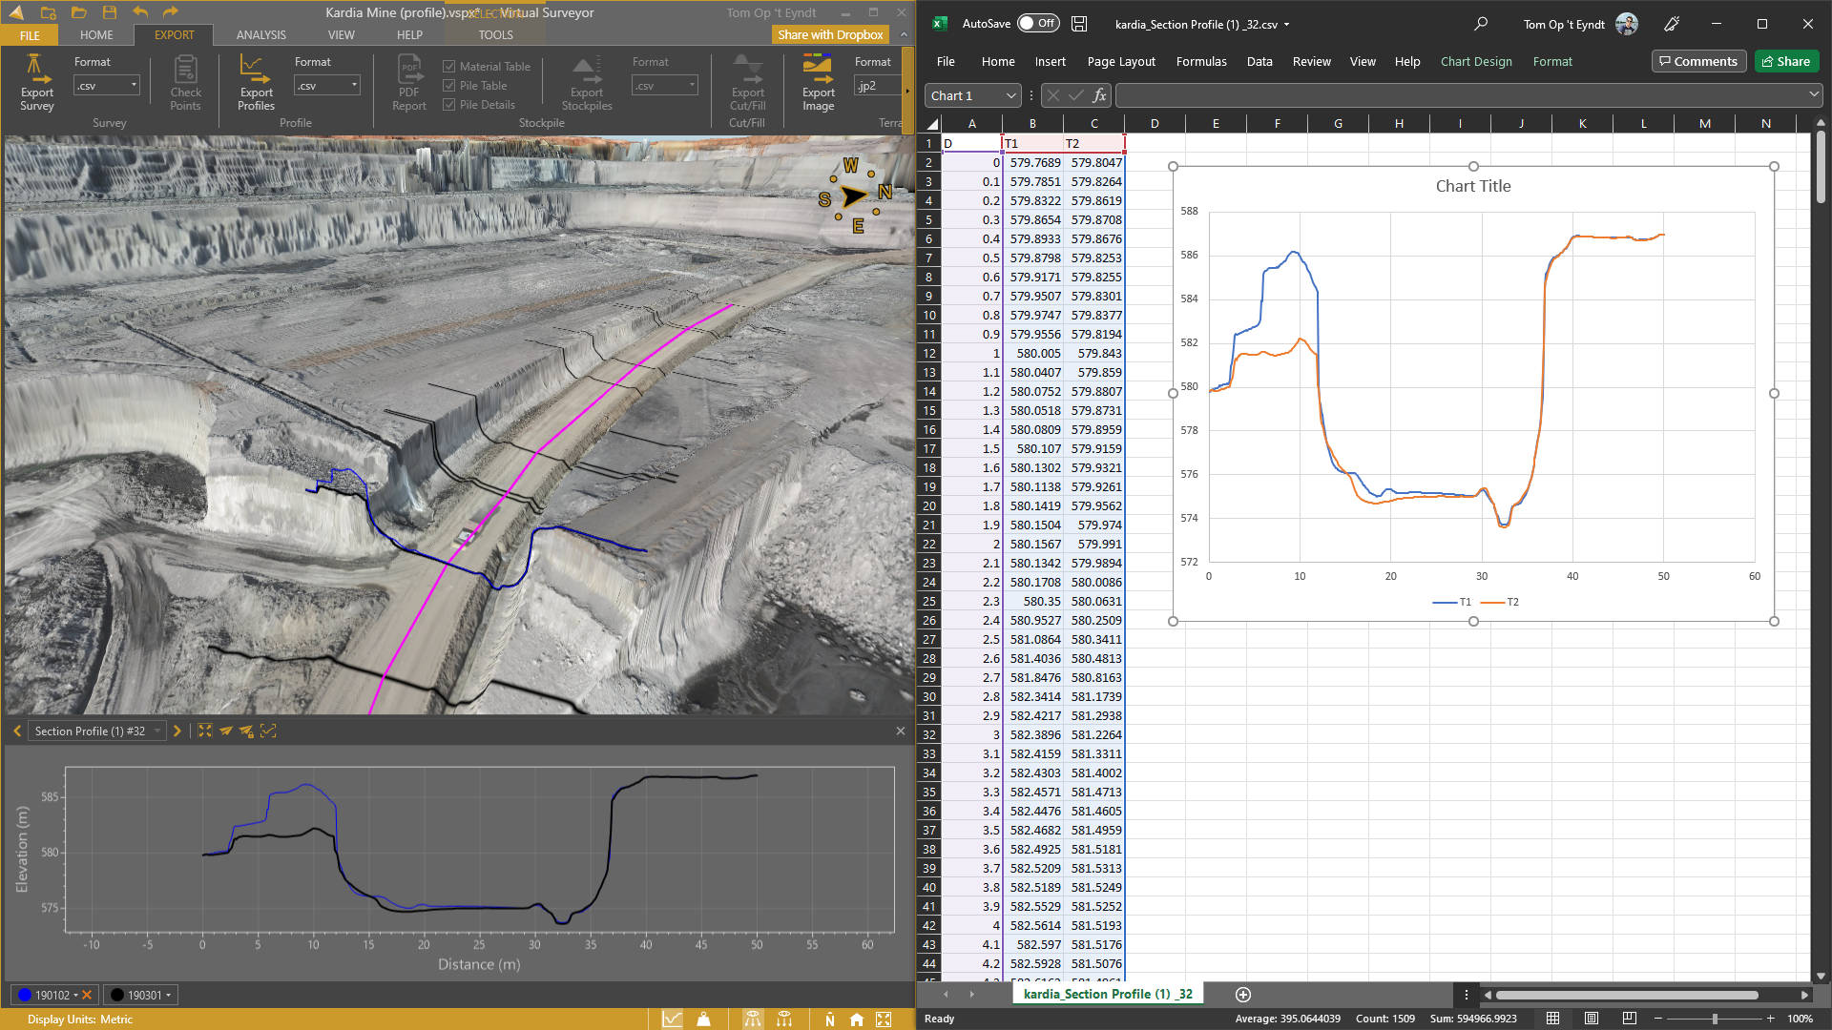Click the Comments button in Excel

[1698, 61]
